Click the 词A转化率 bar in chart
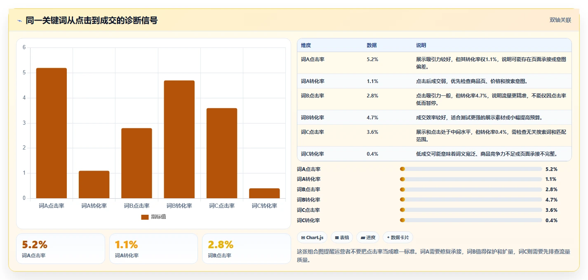588x280 pixels. pos(94,185)
